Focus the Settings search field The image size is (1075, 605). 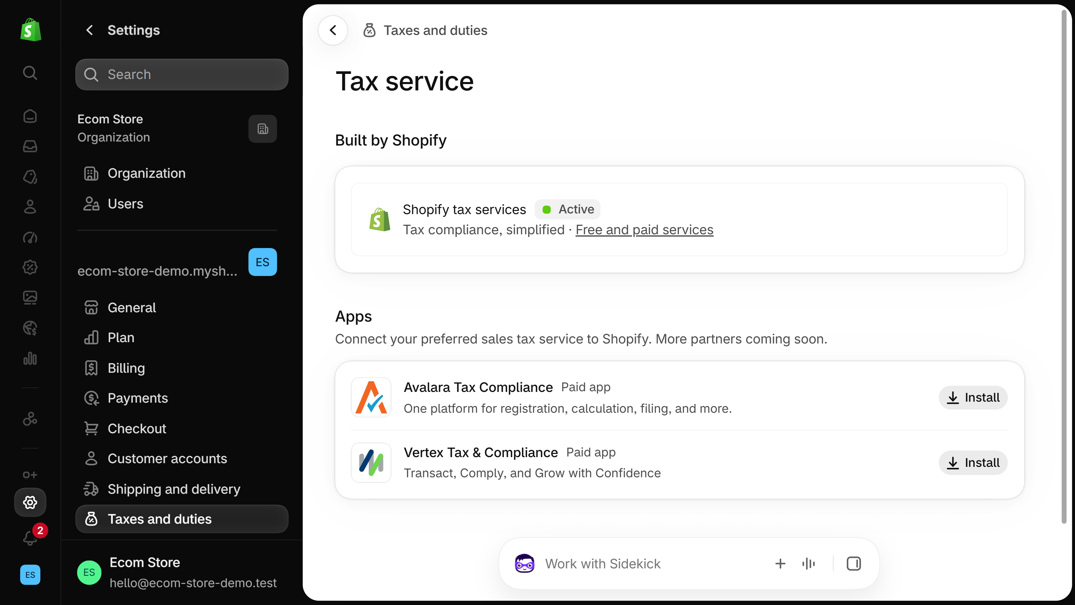pyautogui.click(x=182, y=74)
